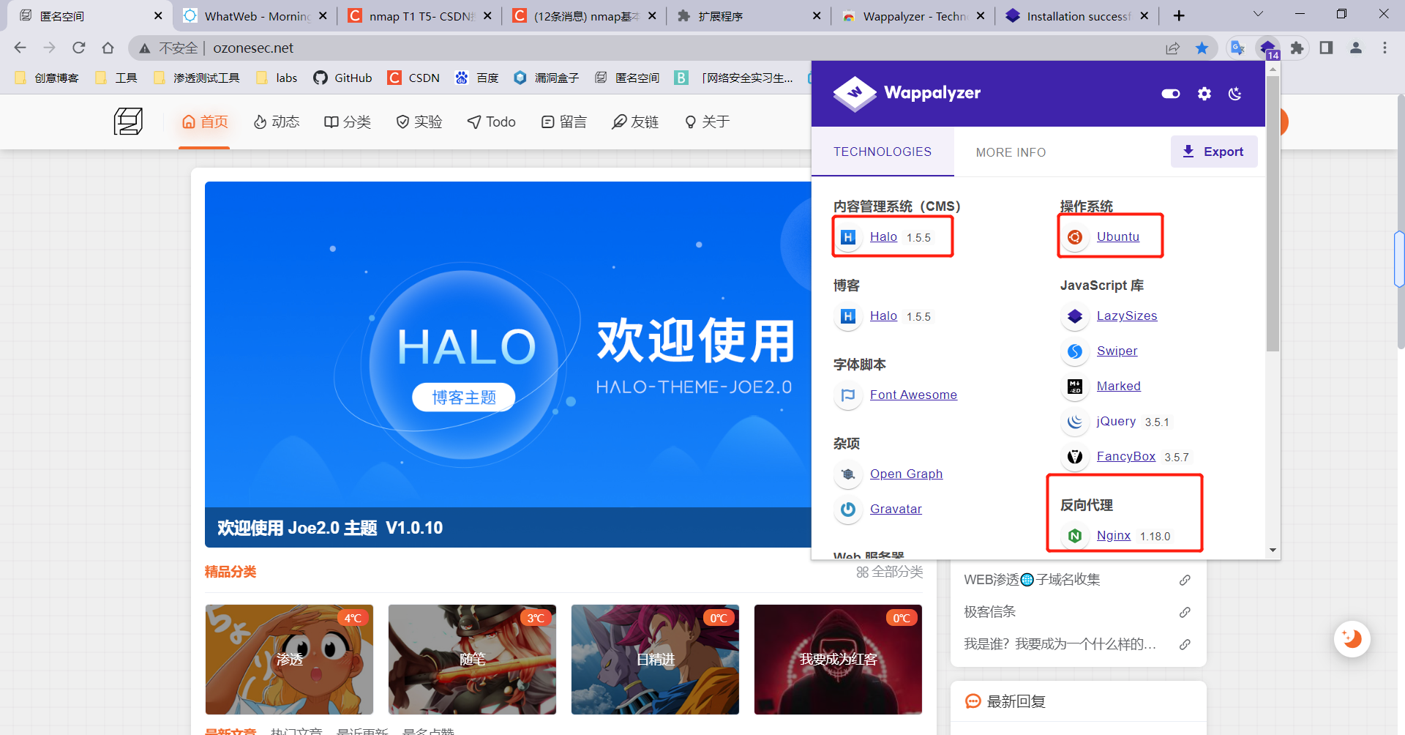Open Wappalyzer settings gear
Viewport: 1405px width, 735px height.
[x=1204, y=94]
